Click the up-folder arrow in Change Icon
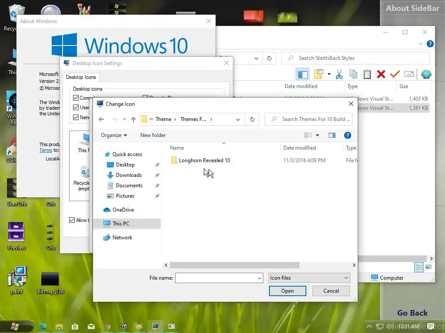This screenshot has height=333, width=445. coord(133,119)
